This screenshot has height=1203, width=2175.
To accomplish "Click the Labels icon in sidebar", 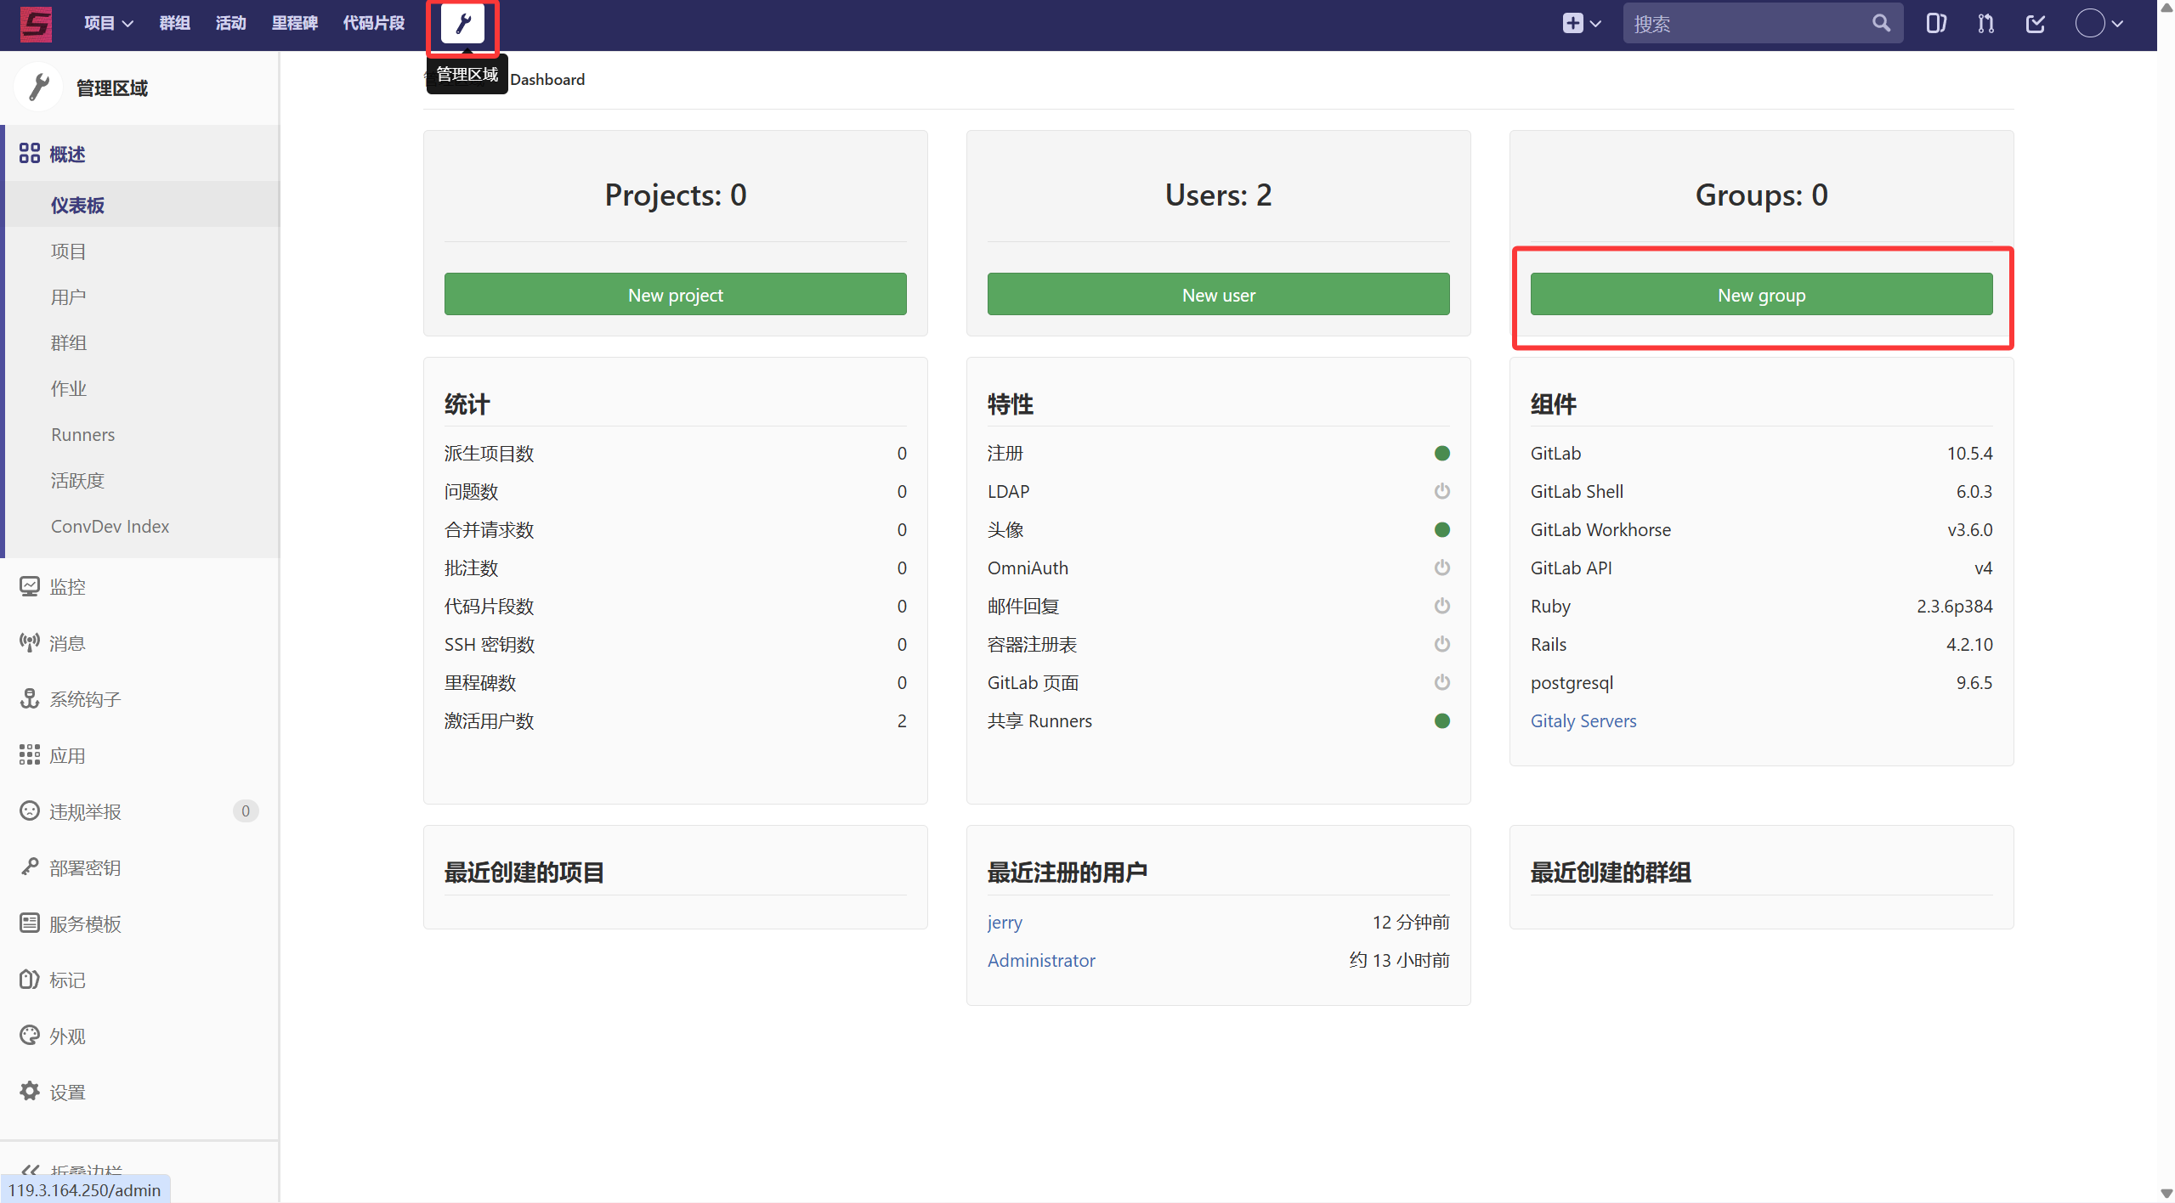I will click(30, 979).
